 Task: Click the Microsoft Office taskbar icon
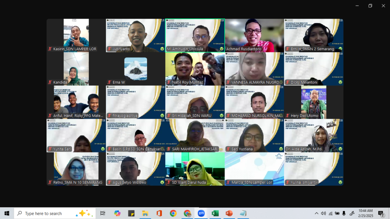pos(159,213)
